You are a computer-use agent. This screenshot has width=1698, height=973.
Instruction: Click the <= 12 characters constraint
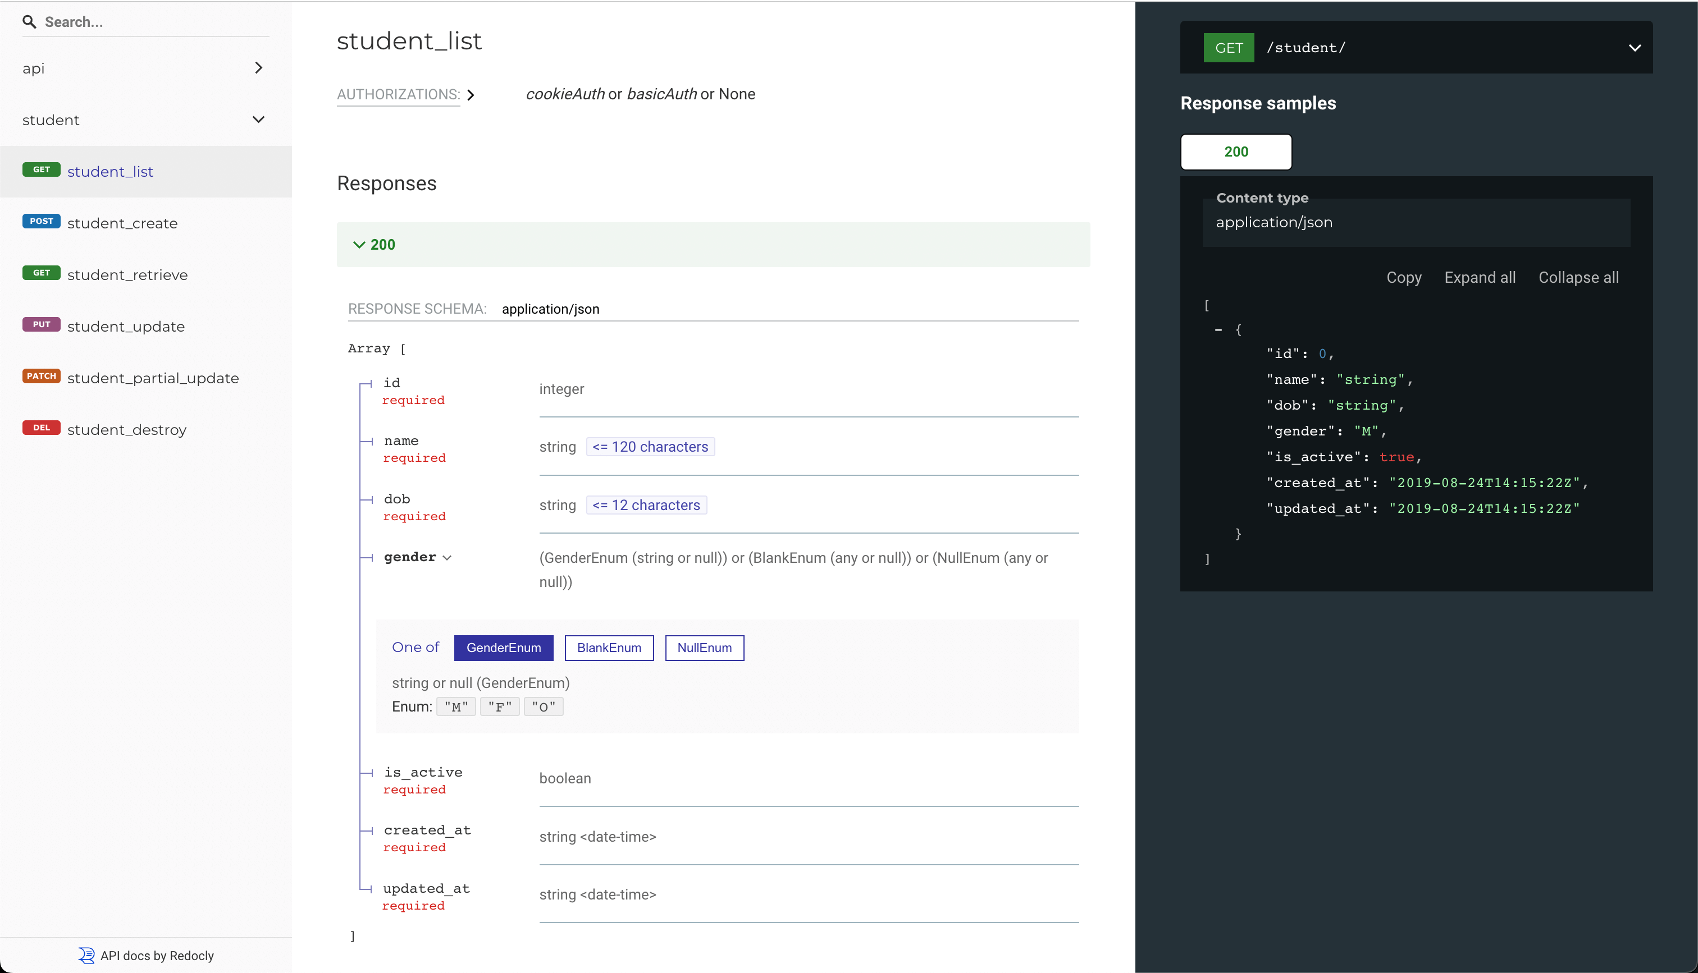[x=646, y=505]
